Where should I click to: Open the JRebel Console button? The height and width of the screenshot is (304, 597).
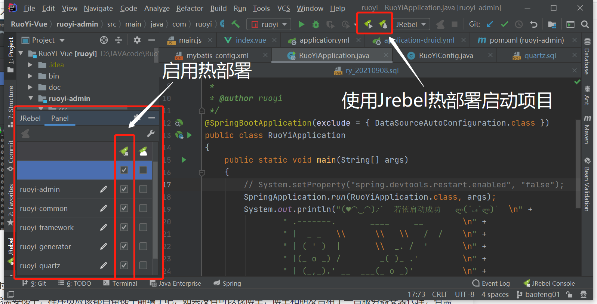[549, 283]
